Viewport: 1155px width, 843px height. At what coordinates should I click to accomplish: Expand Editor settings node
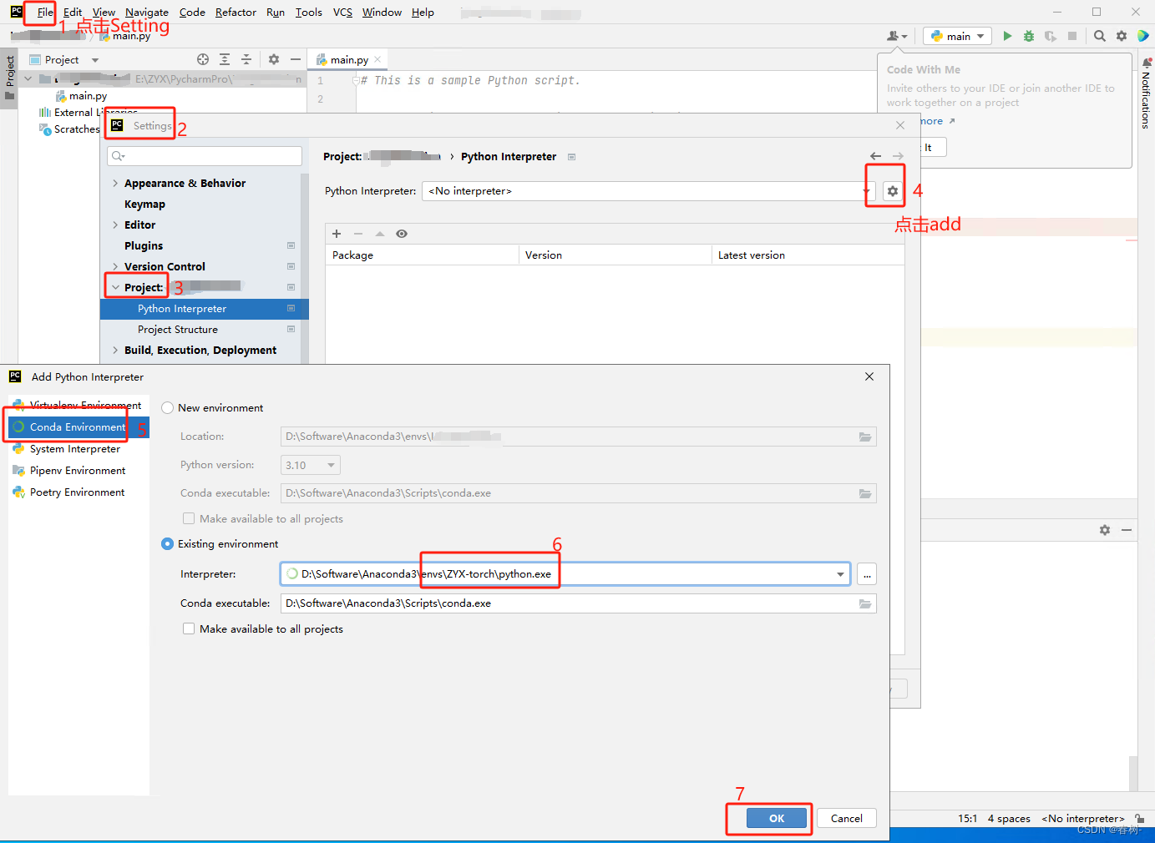(x=115, y=225)
